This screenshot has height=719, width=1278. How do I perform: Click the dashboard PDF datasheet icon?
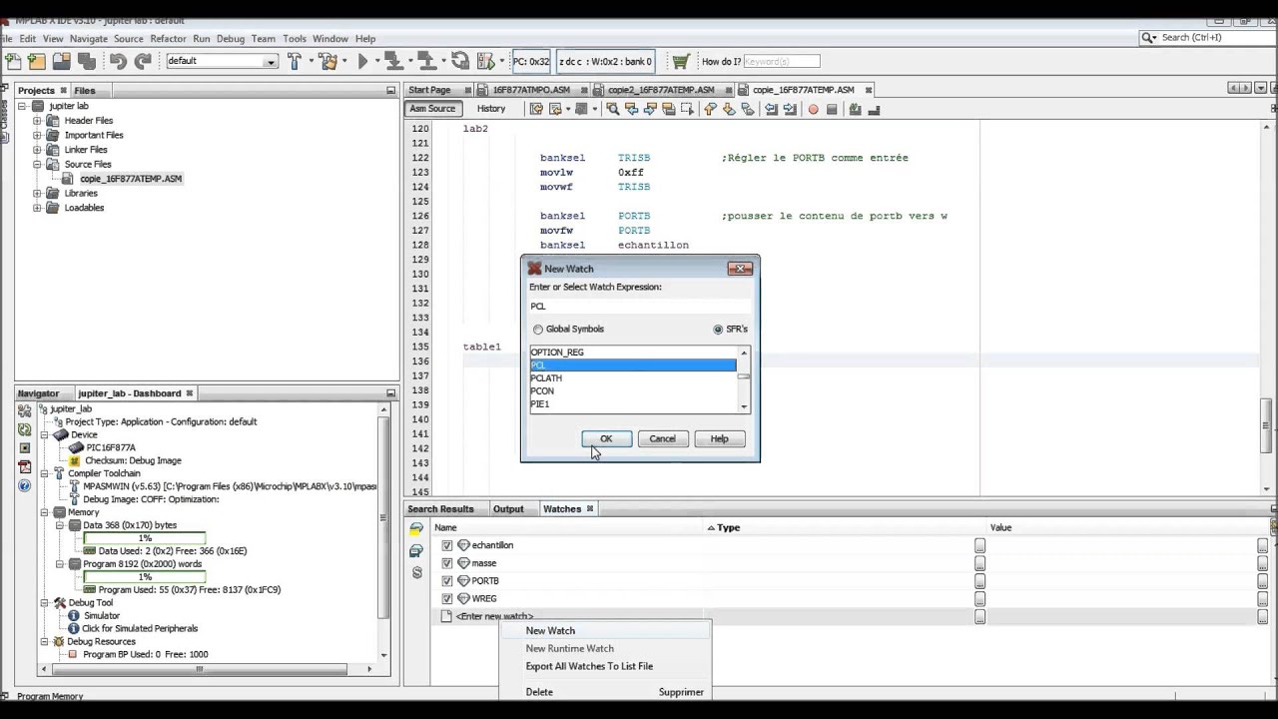pos(25,466)
